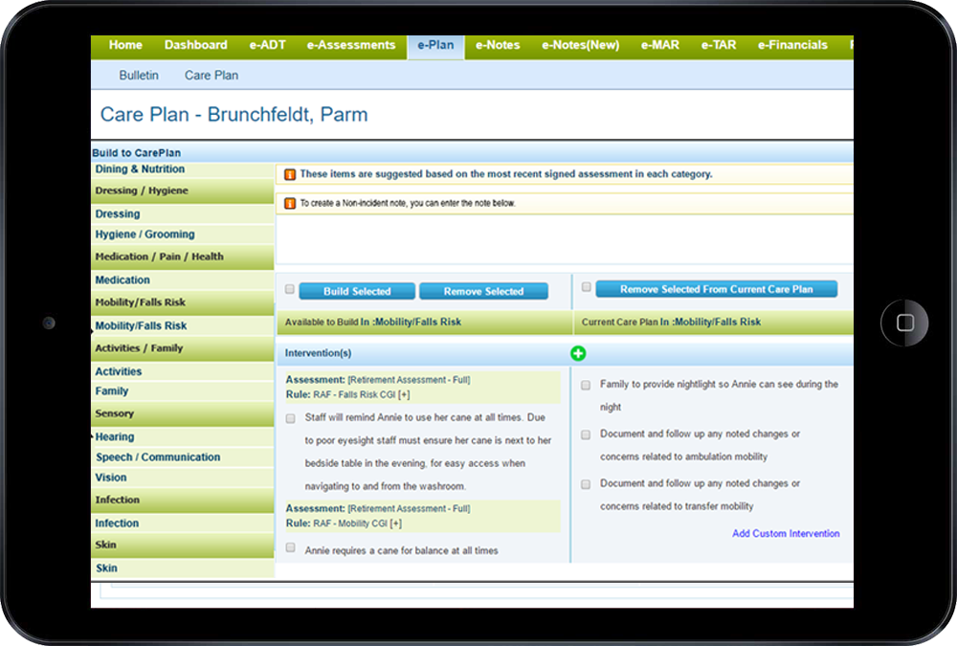
Task: Go to the Dashboard
Action: click(x=195, y=45)
